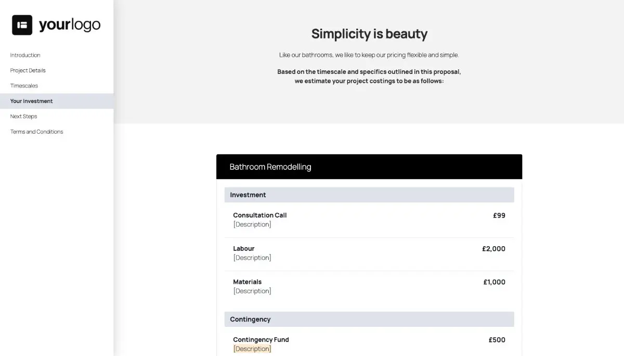This screenshot has width=624, height=356.
Task: Open the Introduction section
Action: click(x=25, y=55)
